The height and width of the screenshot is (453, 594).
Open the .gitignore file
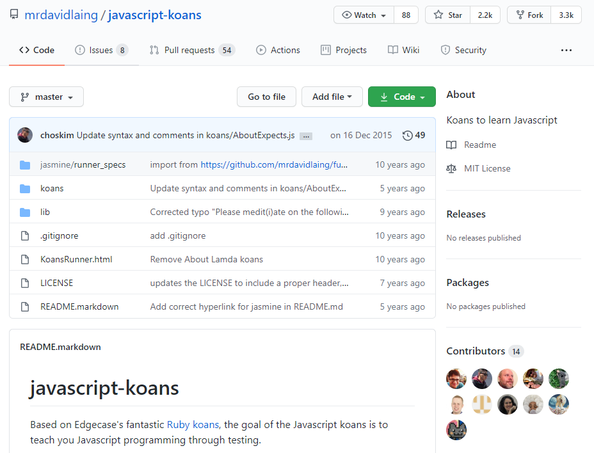pyautogui.click(x=60, y=235)
